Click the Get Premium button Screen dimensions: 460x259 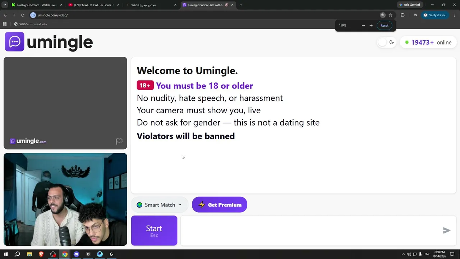(x=220, y=205)
